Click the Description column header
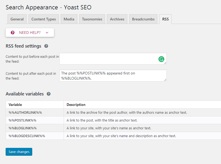Screen dimensions: 221x164 (142, 105)
